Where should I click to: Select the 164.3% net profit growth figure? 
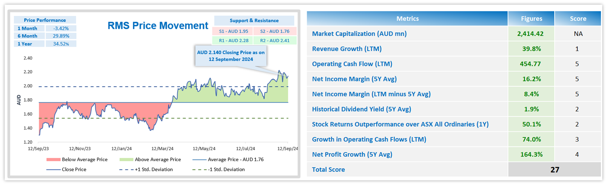tap(532, 154)
